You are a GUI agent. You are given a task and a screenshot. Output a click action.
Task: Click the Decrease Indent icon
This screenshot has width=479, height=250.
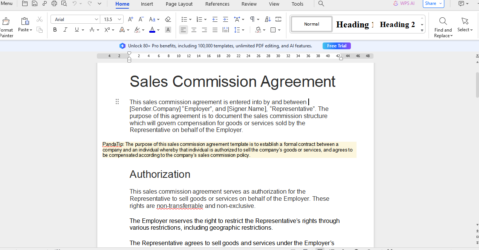[215, 19]
